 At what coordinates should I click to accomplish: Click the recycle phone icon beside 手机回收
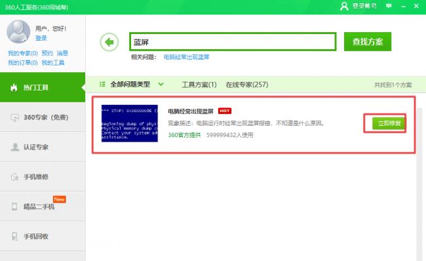pyautogui.click(x=14, y=236)
